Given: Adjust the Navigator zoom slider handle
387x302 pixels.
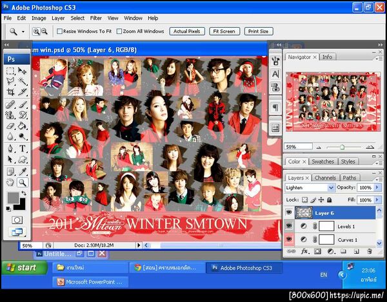Looking at the screenshot, I should (342, 147).
